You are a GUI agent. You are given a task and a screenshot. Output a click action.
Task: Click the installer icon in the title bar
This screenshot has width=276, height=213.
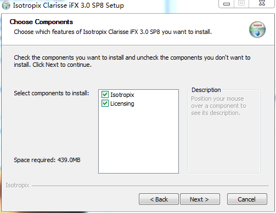pyautogui.click(x=6, y=5)
